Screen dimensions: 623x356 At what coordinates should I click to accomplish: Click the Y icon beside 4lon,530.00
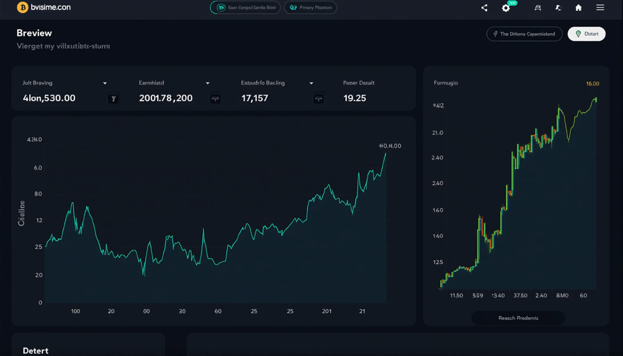(113, 99)
